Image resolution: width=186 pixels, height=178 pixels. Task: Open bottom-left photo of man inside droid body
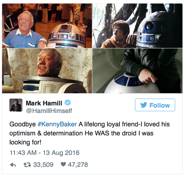click(47, 71)
